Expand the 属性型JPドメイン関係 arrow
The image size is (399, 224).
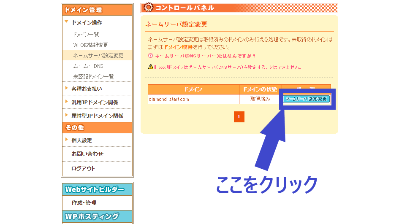(66, 115)
